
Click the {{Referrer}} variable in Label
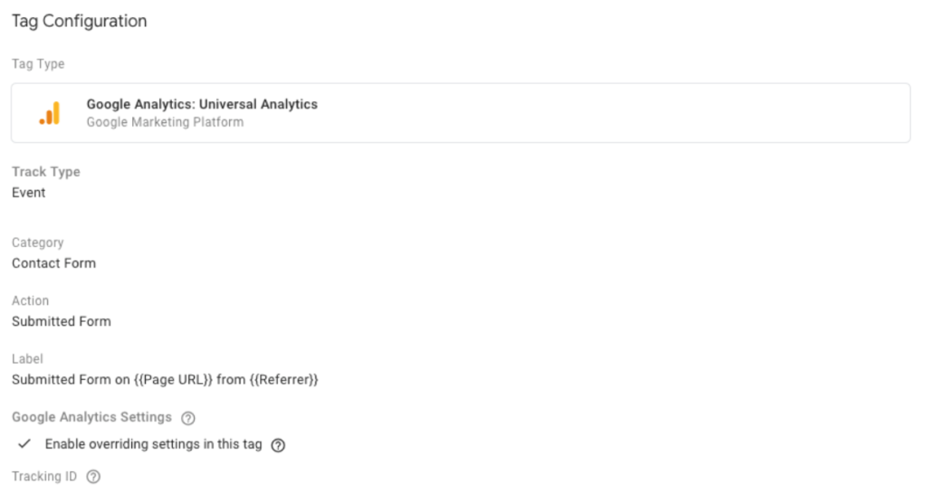pyautogui.click(x=283, y=380)
